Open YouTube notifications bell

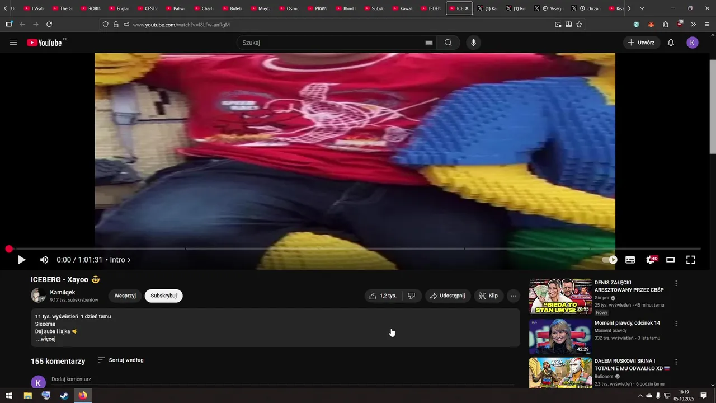point(671,43)
